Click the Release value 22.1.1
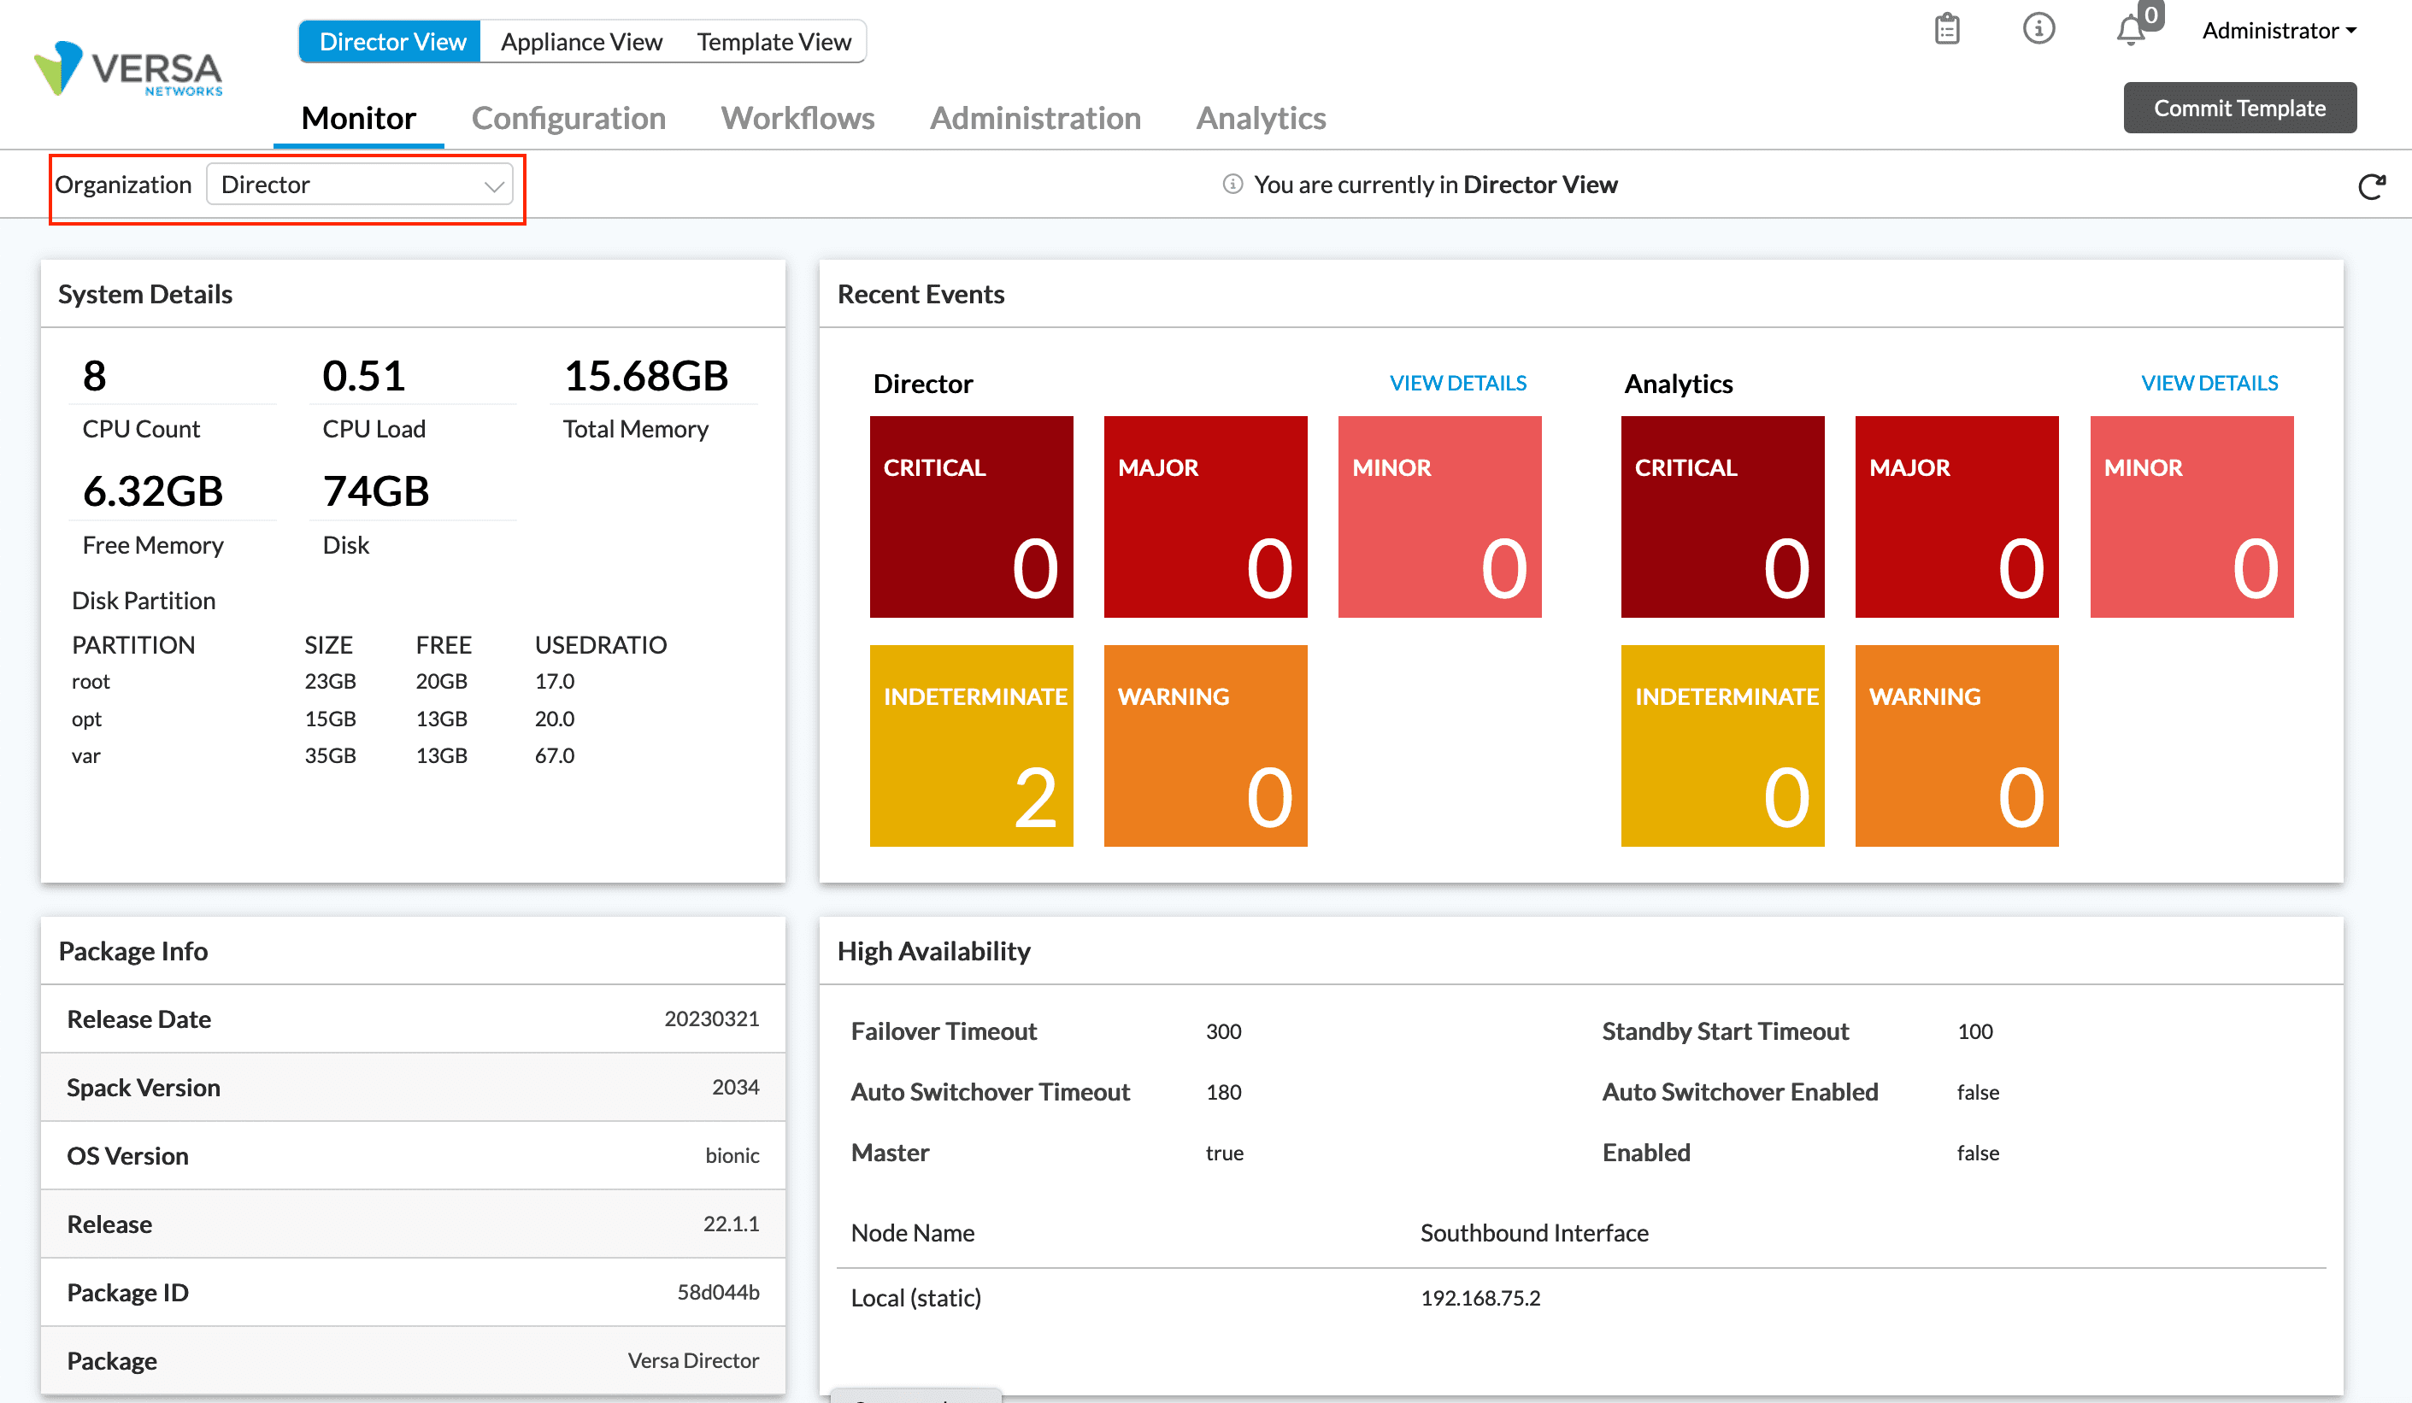Image resolution: width=2412 pixels, height=1403 pixels. pyautogui.click(x=732, y=1224)
